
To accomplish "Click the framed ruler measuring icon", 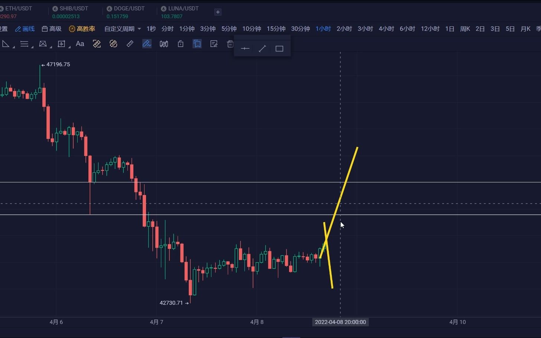I will point(97,44).
